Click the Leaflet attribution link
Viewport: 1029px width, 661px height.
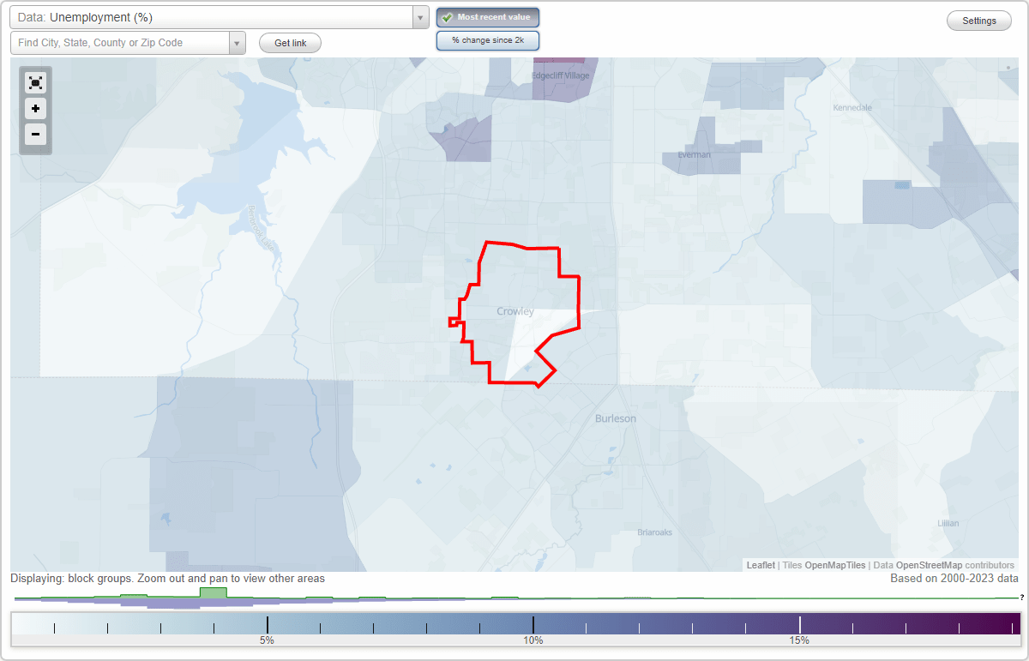pyautogui.click(x=760, y=565)
